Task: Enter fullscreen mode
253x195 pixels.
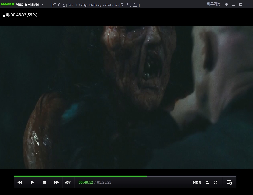Action: click(216, 182)
